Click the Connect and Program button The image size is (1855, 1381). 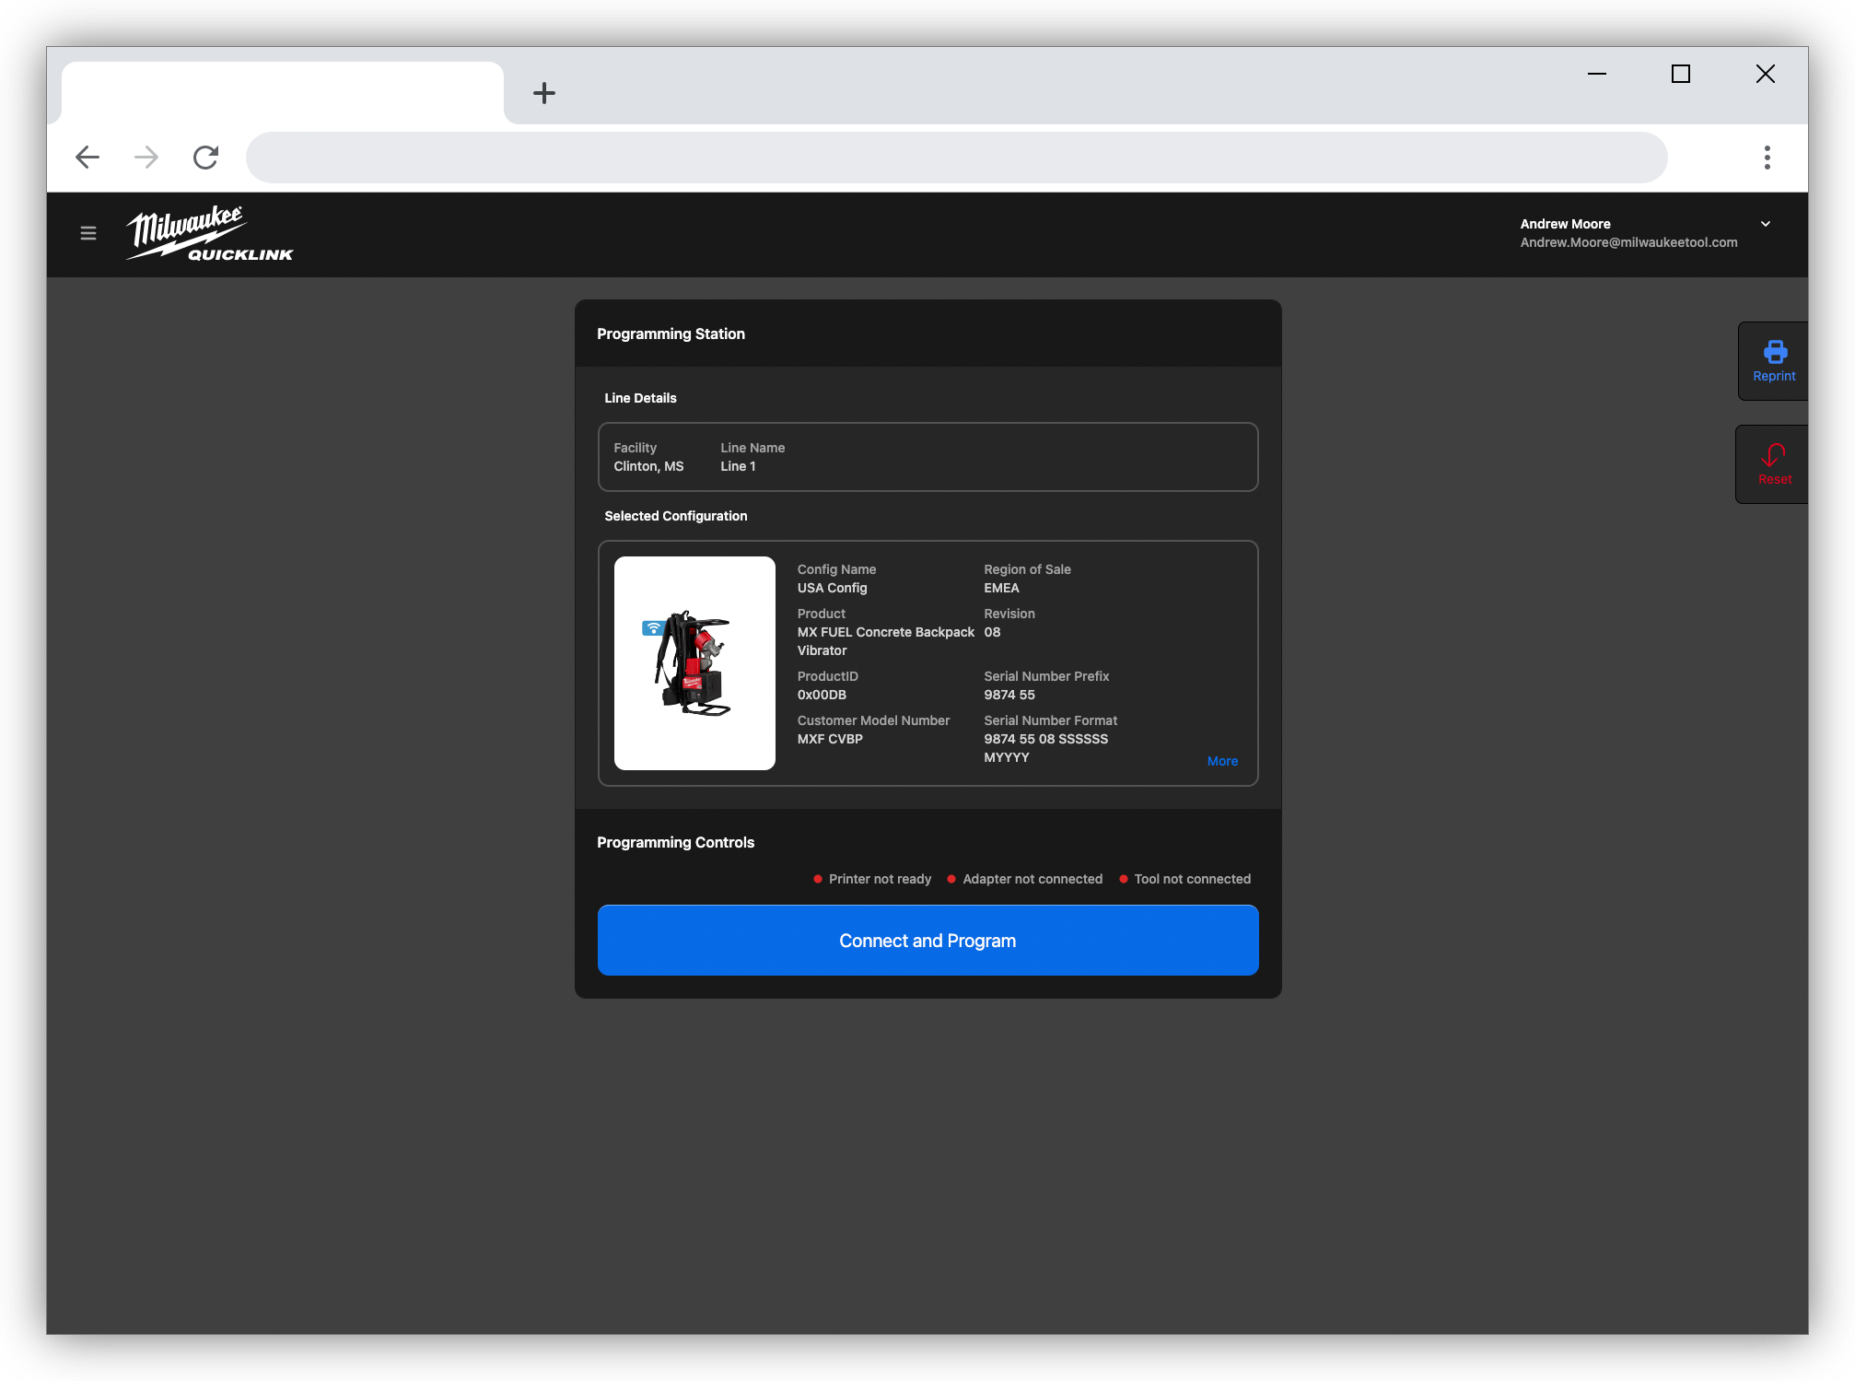pyautogui.click(x=927, y=941)
